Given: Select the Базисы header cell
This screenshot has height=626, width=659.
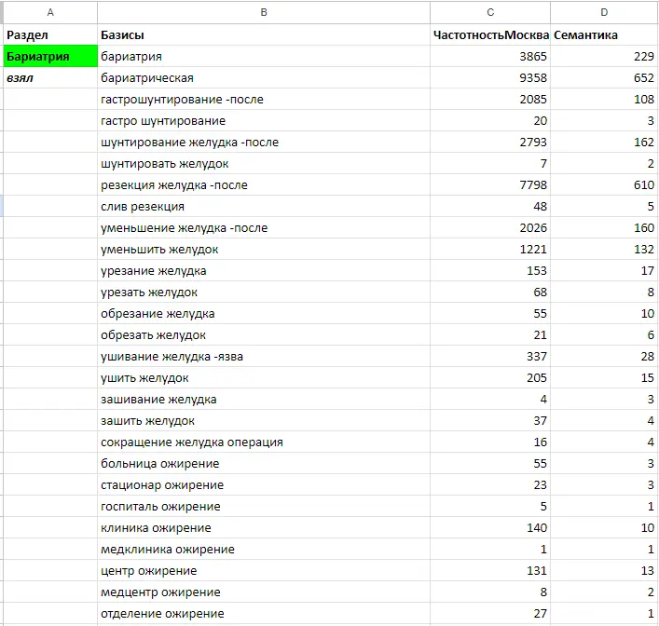Looking at the screenshot, I should tap(264, 35).
